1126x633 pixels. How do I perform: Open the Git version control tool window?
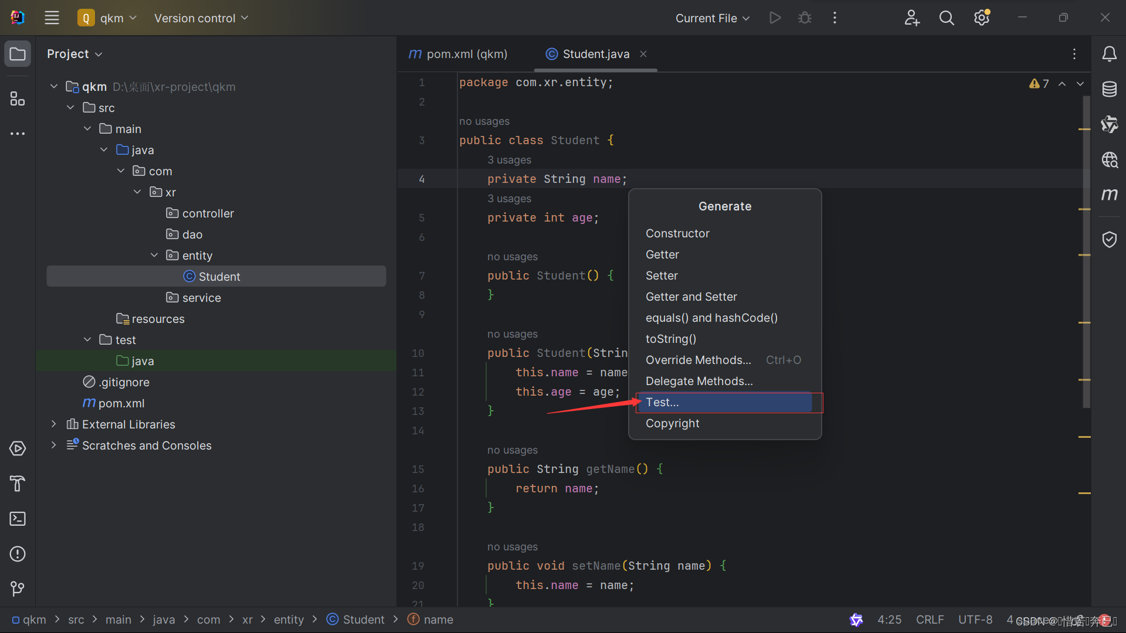click(x=18, y=588)
